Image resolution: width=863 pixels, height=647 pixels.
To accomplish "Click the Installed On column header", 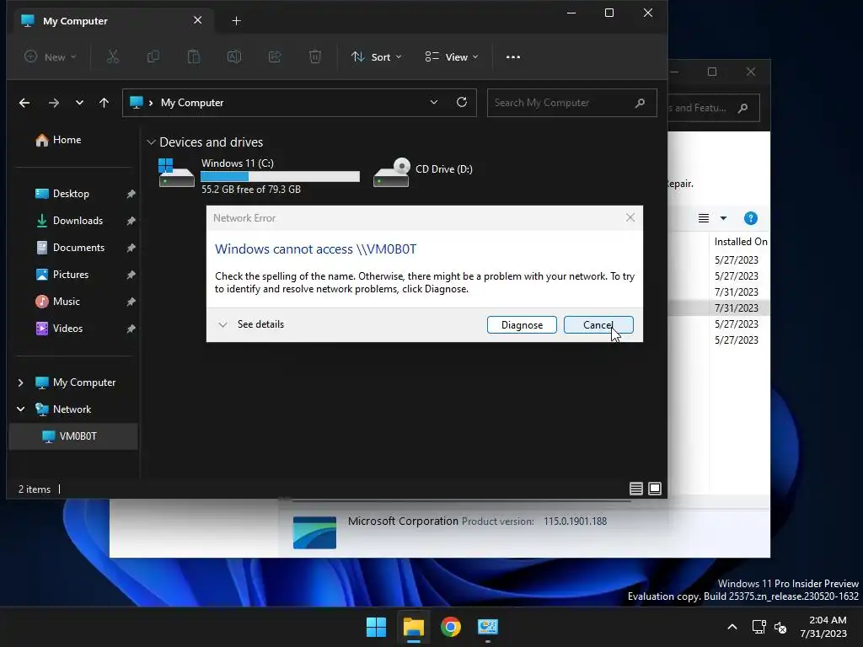I will (740, 242).
